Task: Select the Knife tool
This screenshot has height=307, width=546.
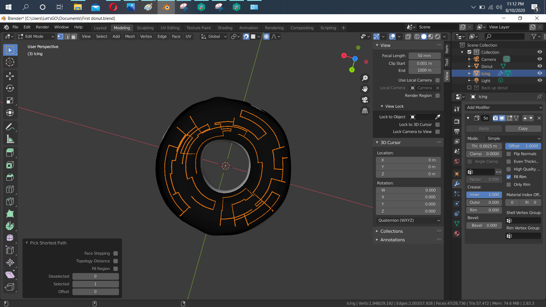Action: [x=10, y=202]
